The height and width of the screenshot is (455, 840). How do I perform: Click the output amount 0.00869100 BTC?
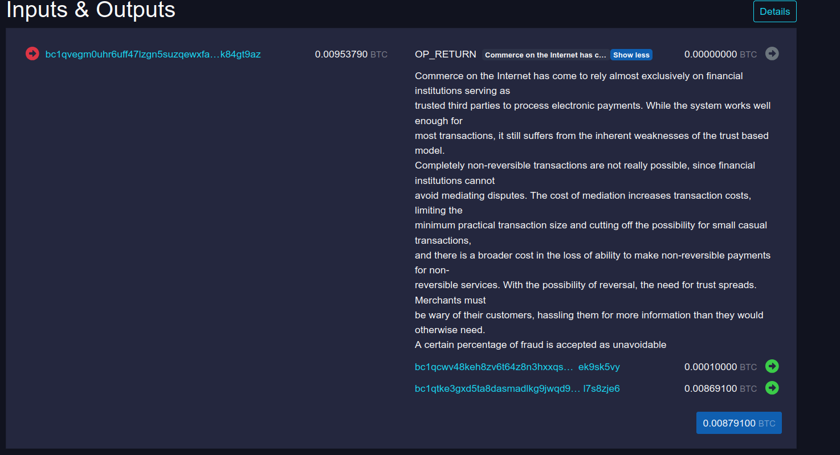point(720,388)
